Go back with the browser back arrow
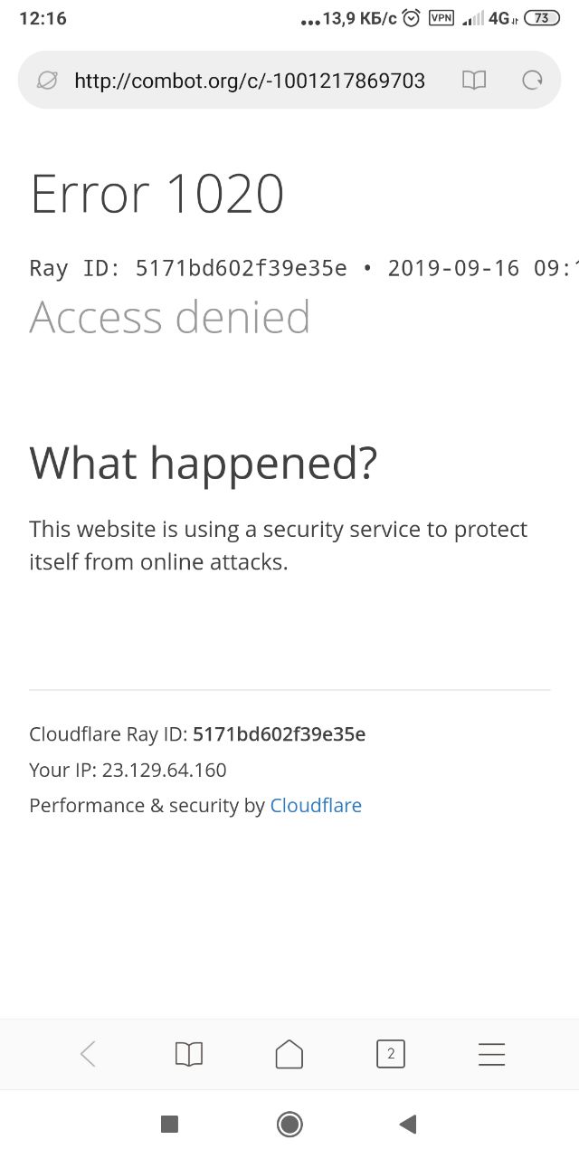 click(88, 1053)
